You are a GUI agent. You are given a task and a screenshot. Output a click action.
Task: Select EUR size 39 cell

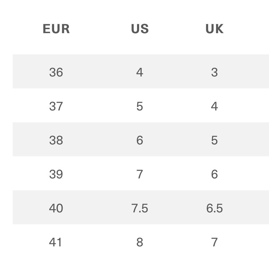(56, 174)
